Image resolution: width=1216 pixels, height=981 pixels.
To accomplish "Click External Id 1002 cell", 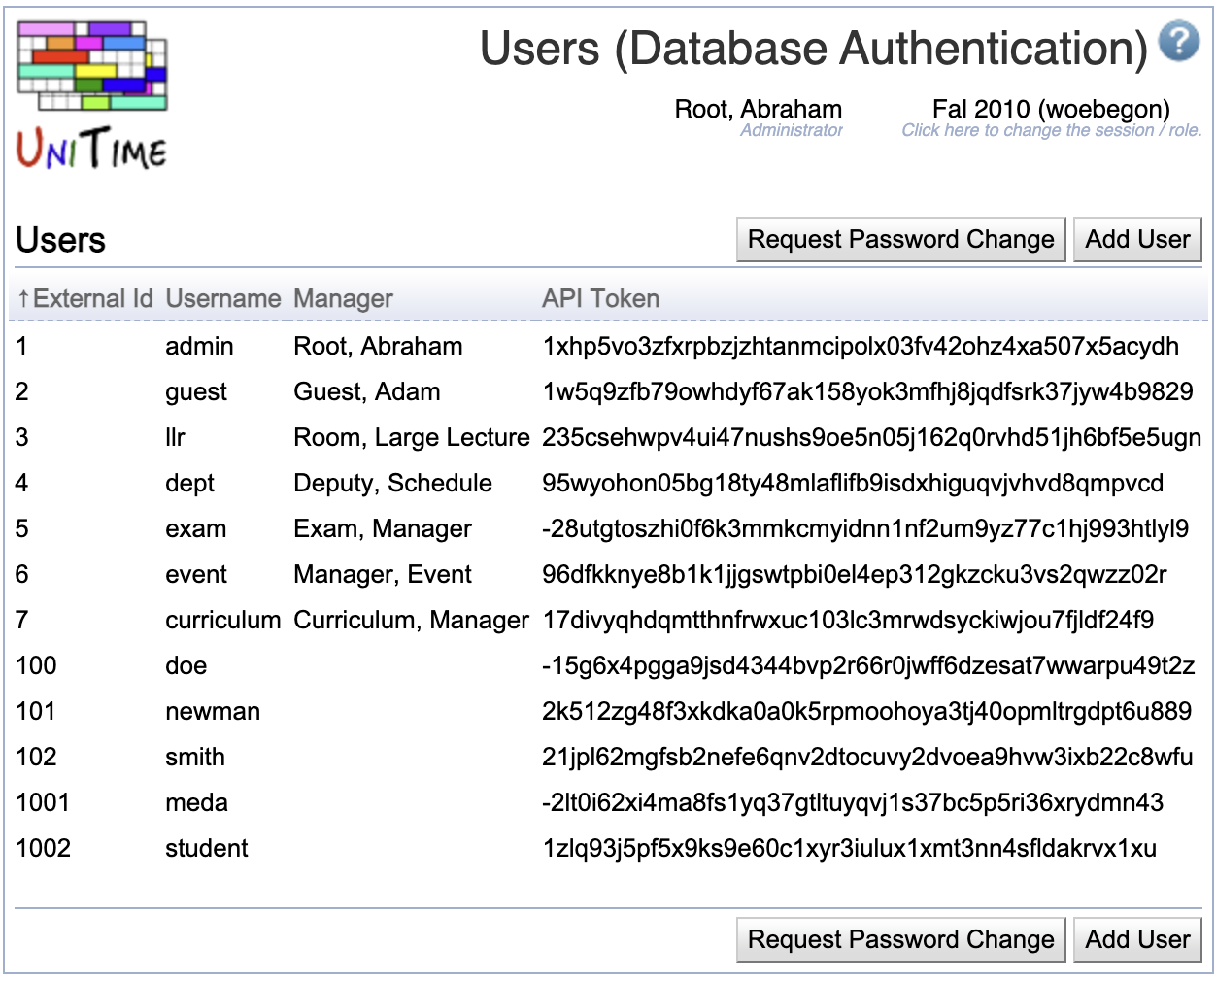I will click(x=43, y=849).
